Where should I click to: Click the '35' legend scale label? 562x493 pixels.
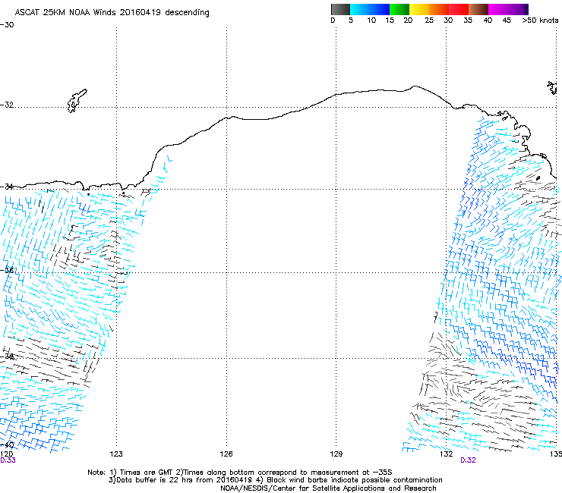468,20
